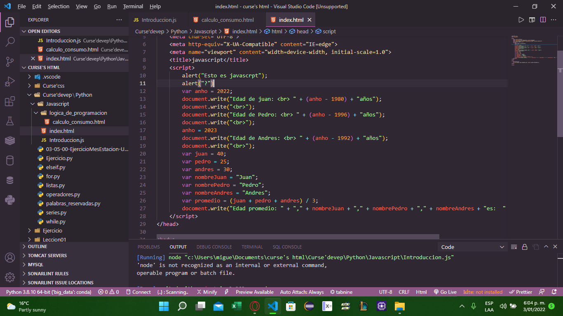Open editor More Actions ellipsis
The image size is (563, 316).
pos(554,20)
